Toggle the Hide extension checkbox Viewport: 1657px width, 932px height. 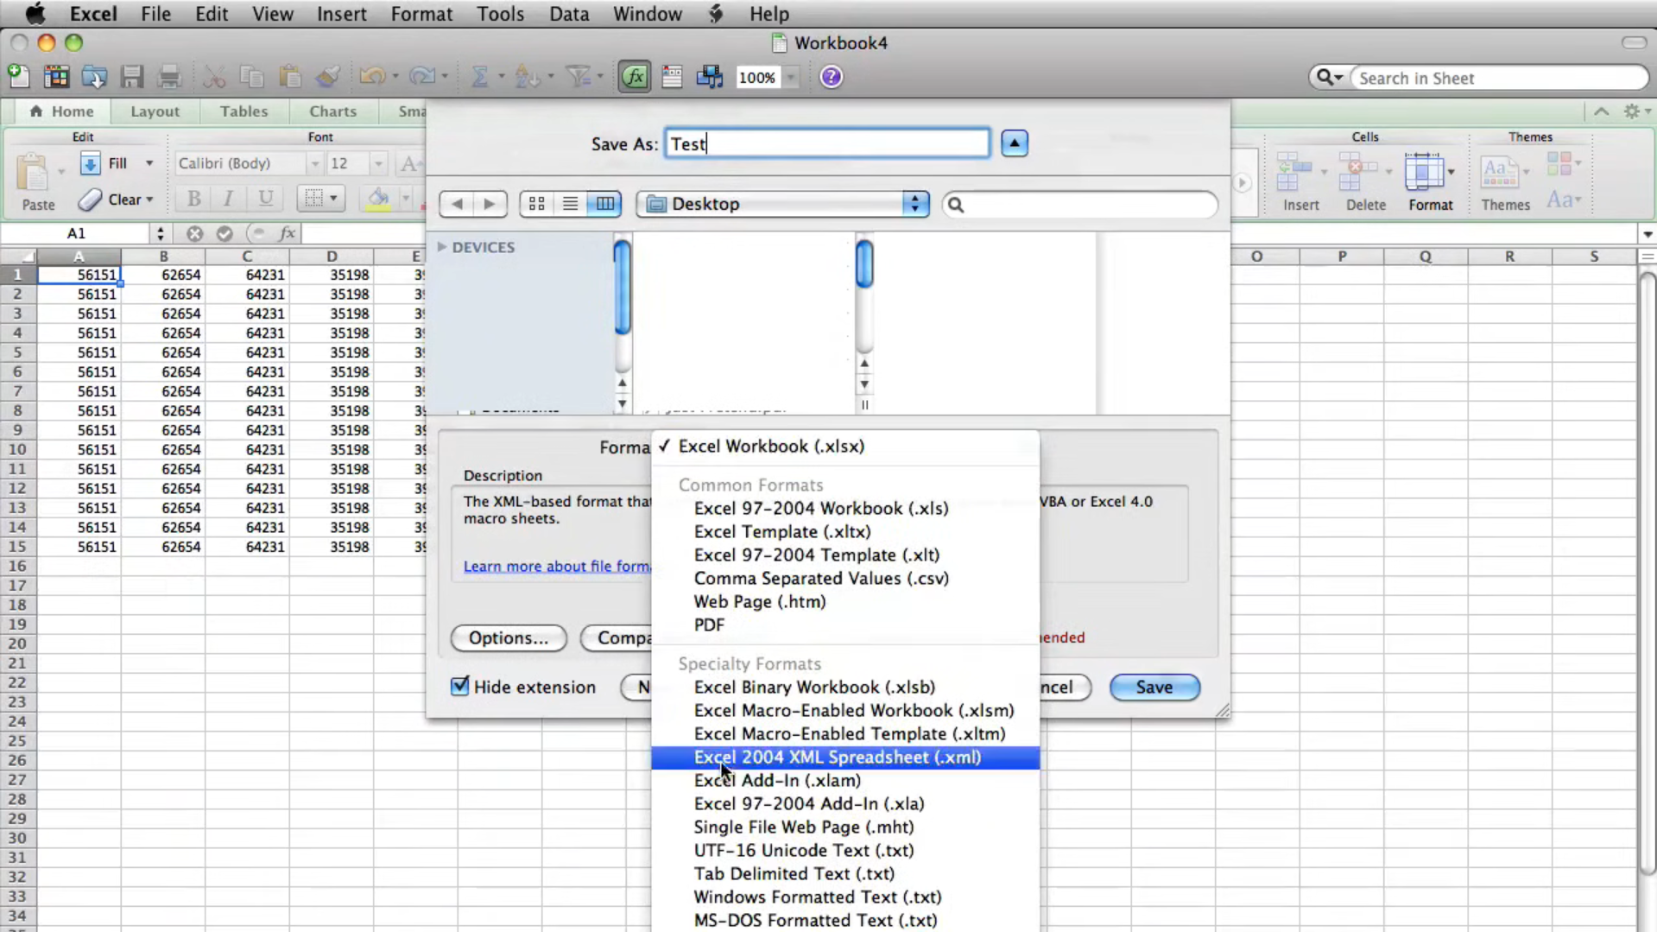(459, 686)
